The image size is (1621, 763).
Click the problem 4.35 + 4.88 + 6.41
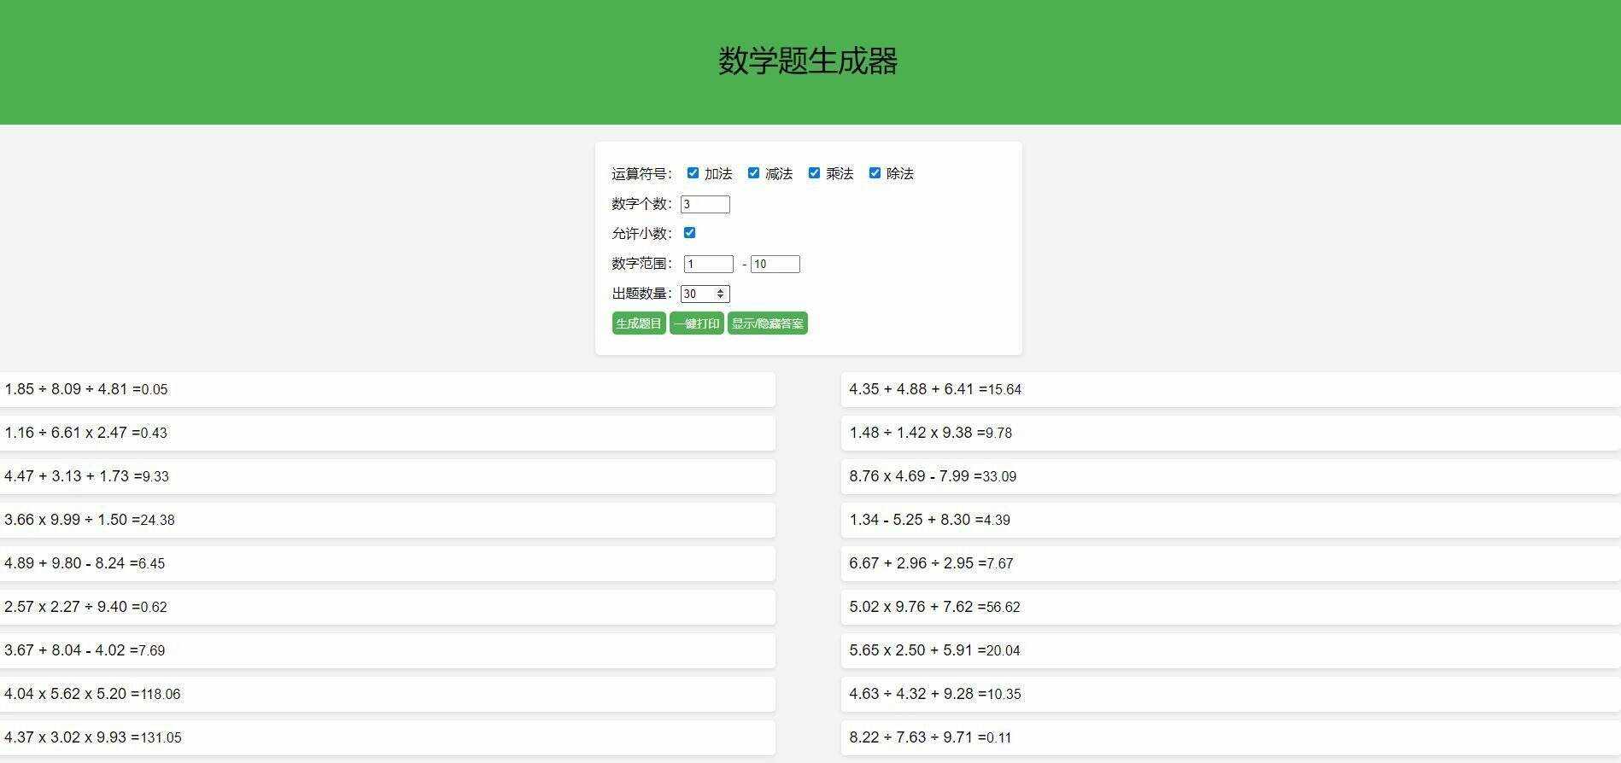click(912, 390)
